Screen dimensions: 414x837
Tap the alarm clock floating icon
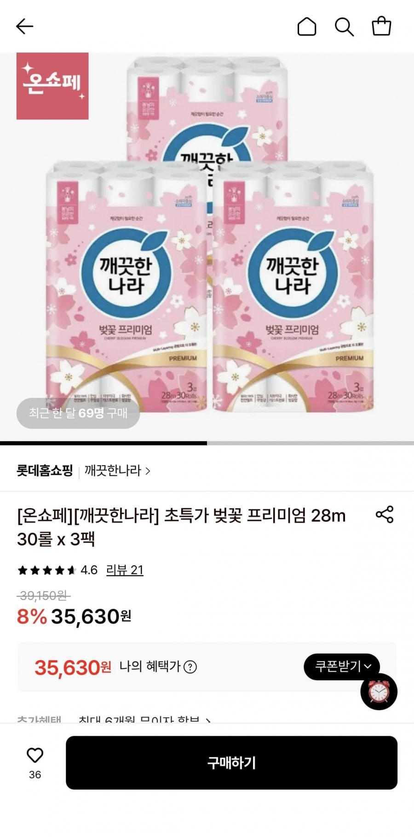(x=379, y=691)
